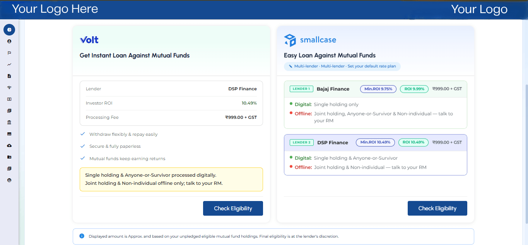Screen dimensions: 528x245
Task: Open the document sidebar icon
Action: coord(9,76)
